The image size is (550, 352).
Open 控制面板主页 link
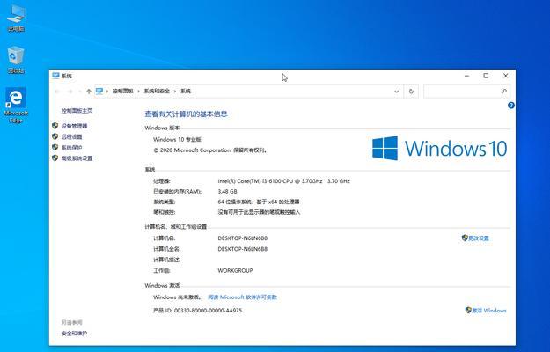tap(77, 111)
